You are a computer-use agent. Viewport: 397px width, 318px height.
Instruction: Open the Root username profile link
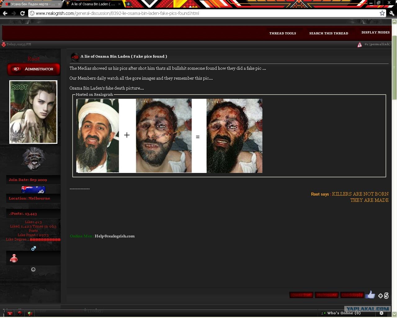(33, 59)
